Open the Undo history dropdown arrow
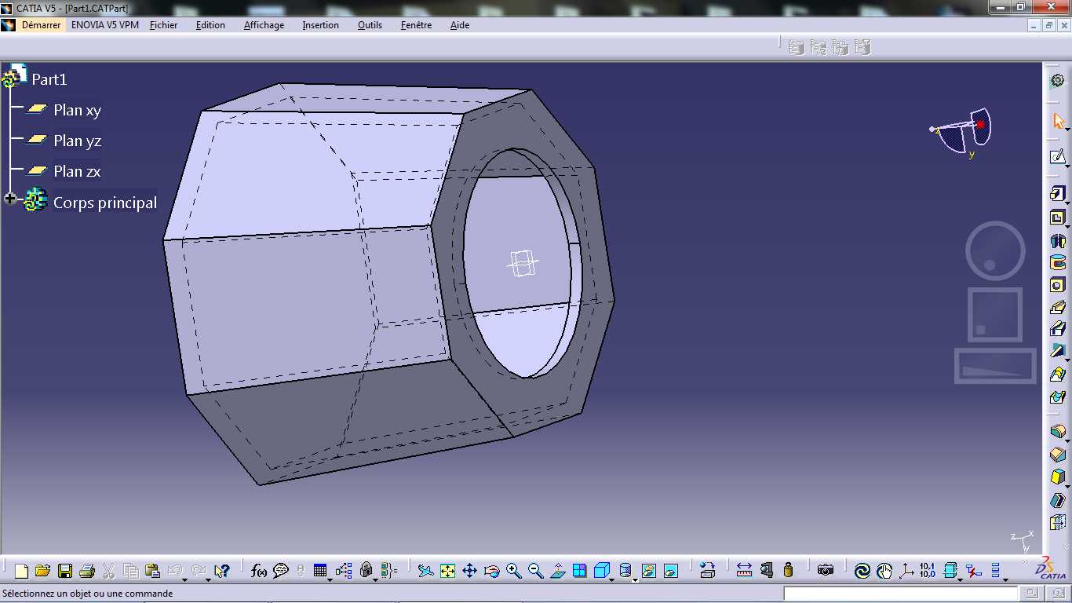The image size is (1072, 603). tap(184, 580)
